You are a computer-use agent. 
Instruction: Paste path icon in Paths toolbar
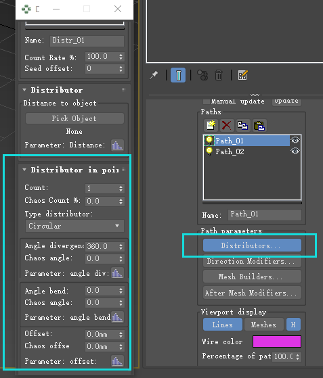click(x=259, y=125)
